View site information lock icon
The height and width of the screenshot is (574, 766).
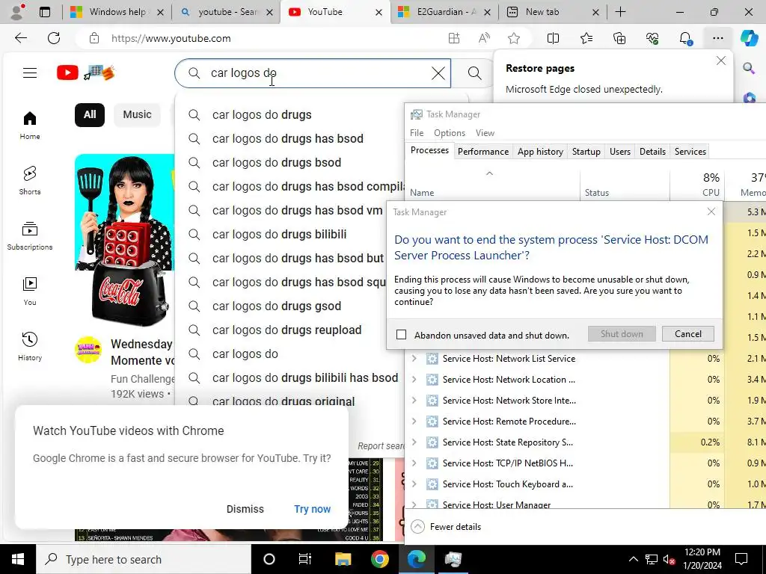[x=94, y=38]
